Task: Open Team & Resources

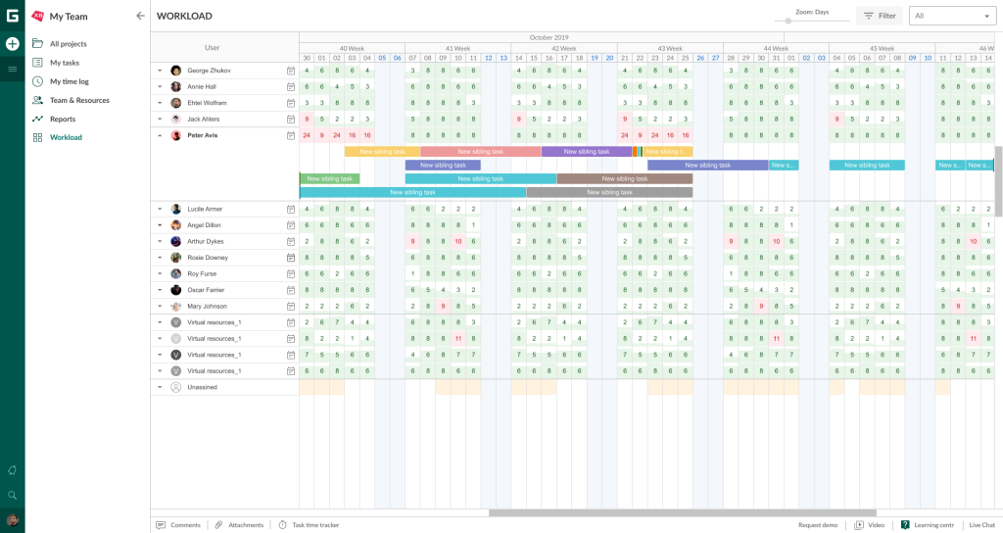Action: 79,101
